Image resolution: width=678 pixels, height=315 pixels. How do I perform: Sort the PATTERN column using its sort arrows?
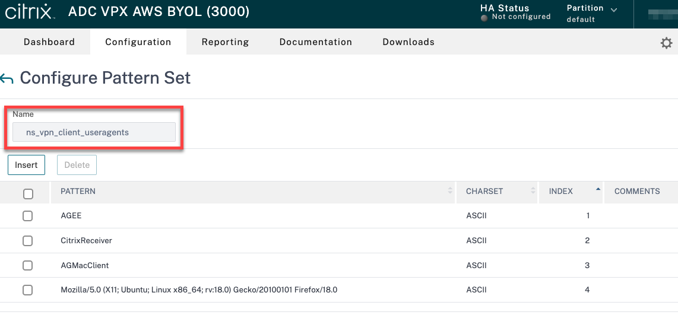pos(450,191)
